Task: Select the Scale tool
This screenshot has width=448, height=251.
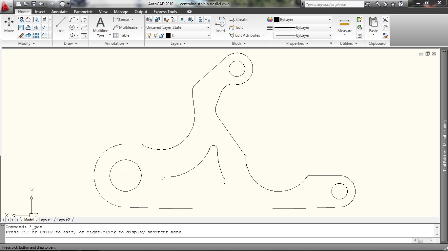Action: coord(21,27)
